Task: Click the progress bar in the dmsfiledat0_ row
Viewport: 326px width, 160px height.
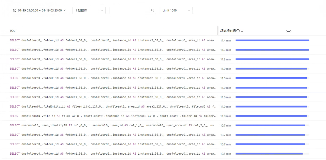Action: [272, 116]
